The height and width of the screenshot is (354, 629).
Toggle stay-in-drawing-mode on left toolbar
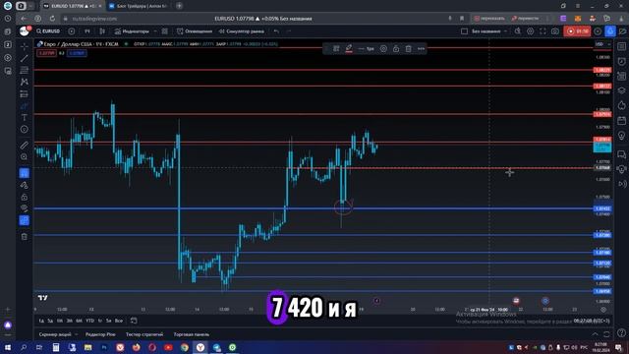[x=24, y=185]
